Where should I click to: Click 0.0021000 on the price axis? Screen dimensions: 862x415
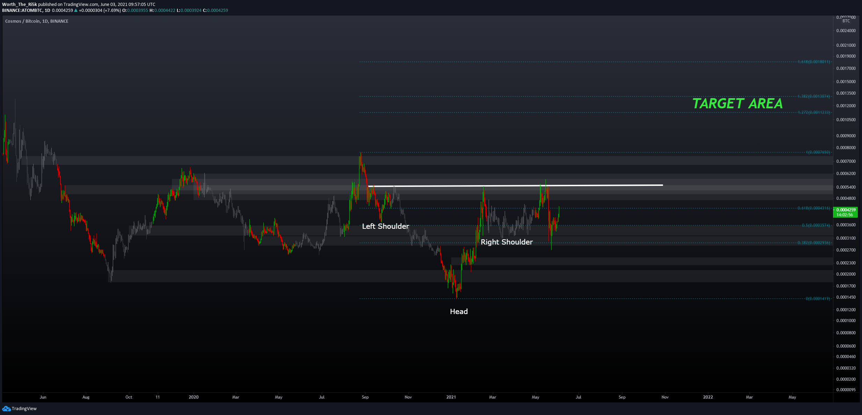(846, 45)
